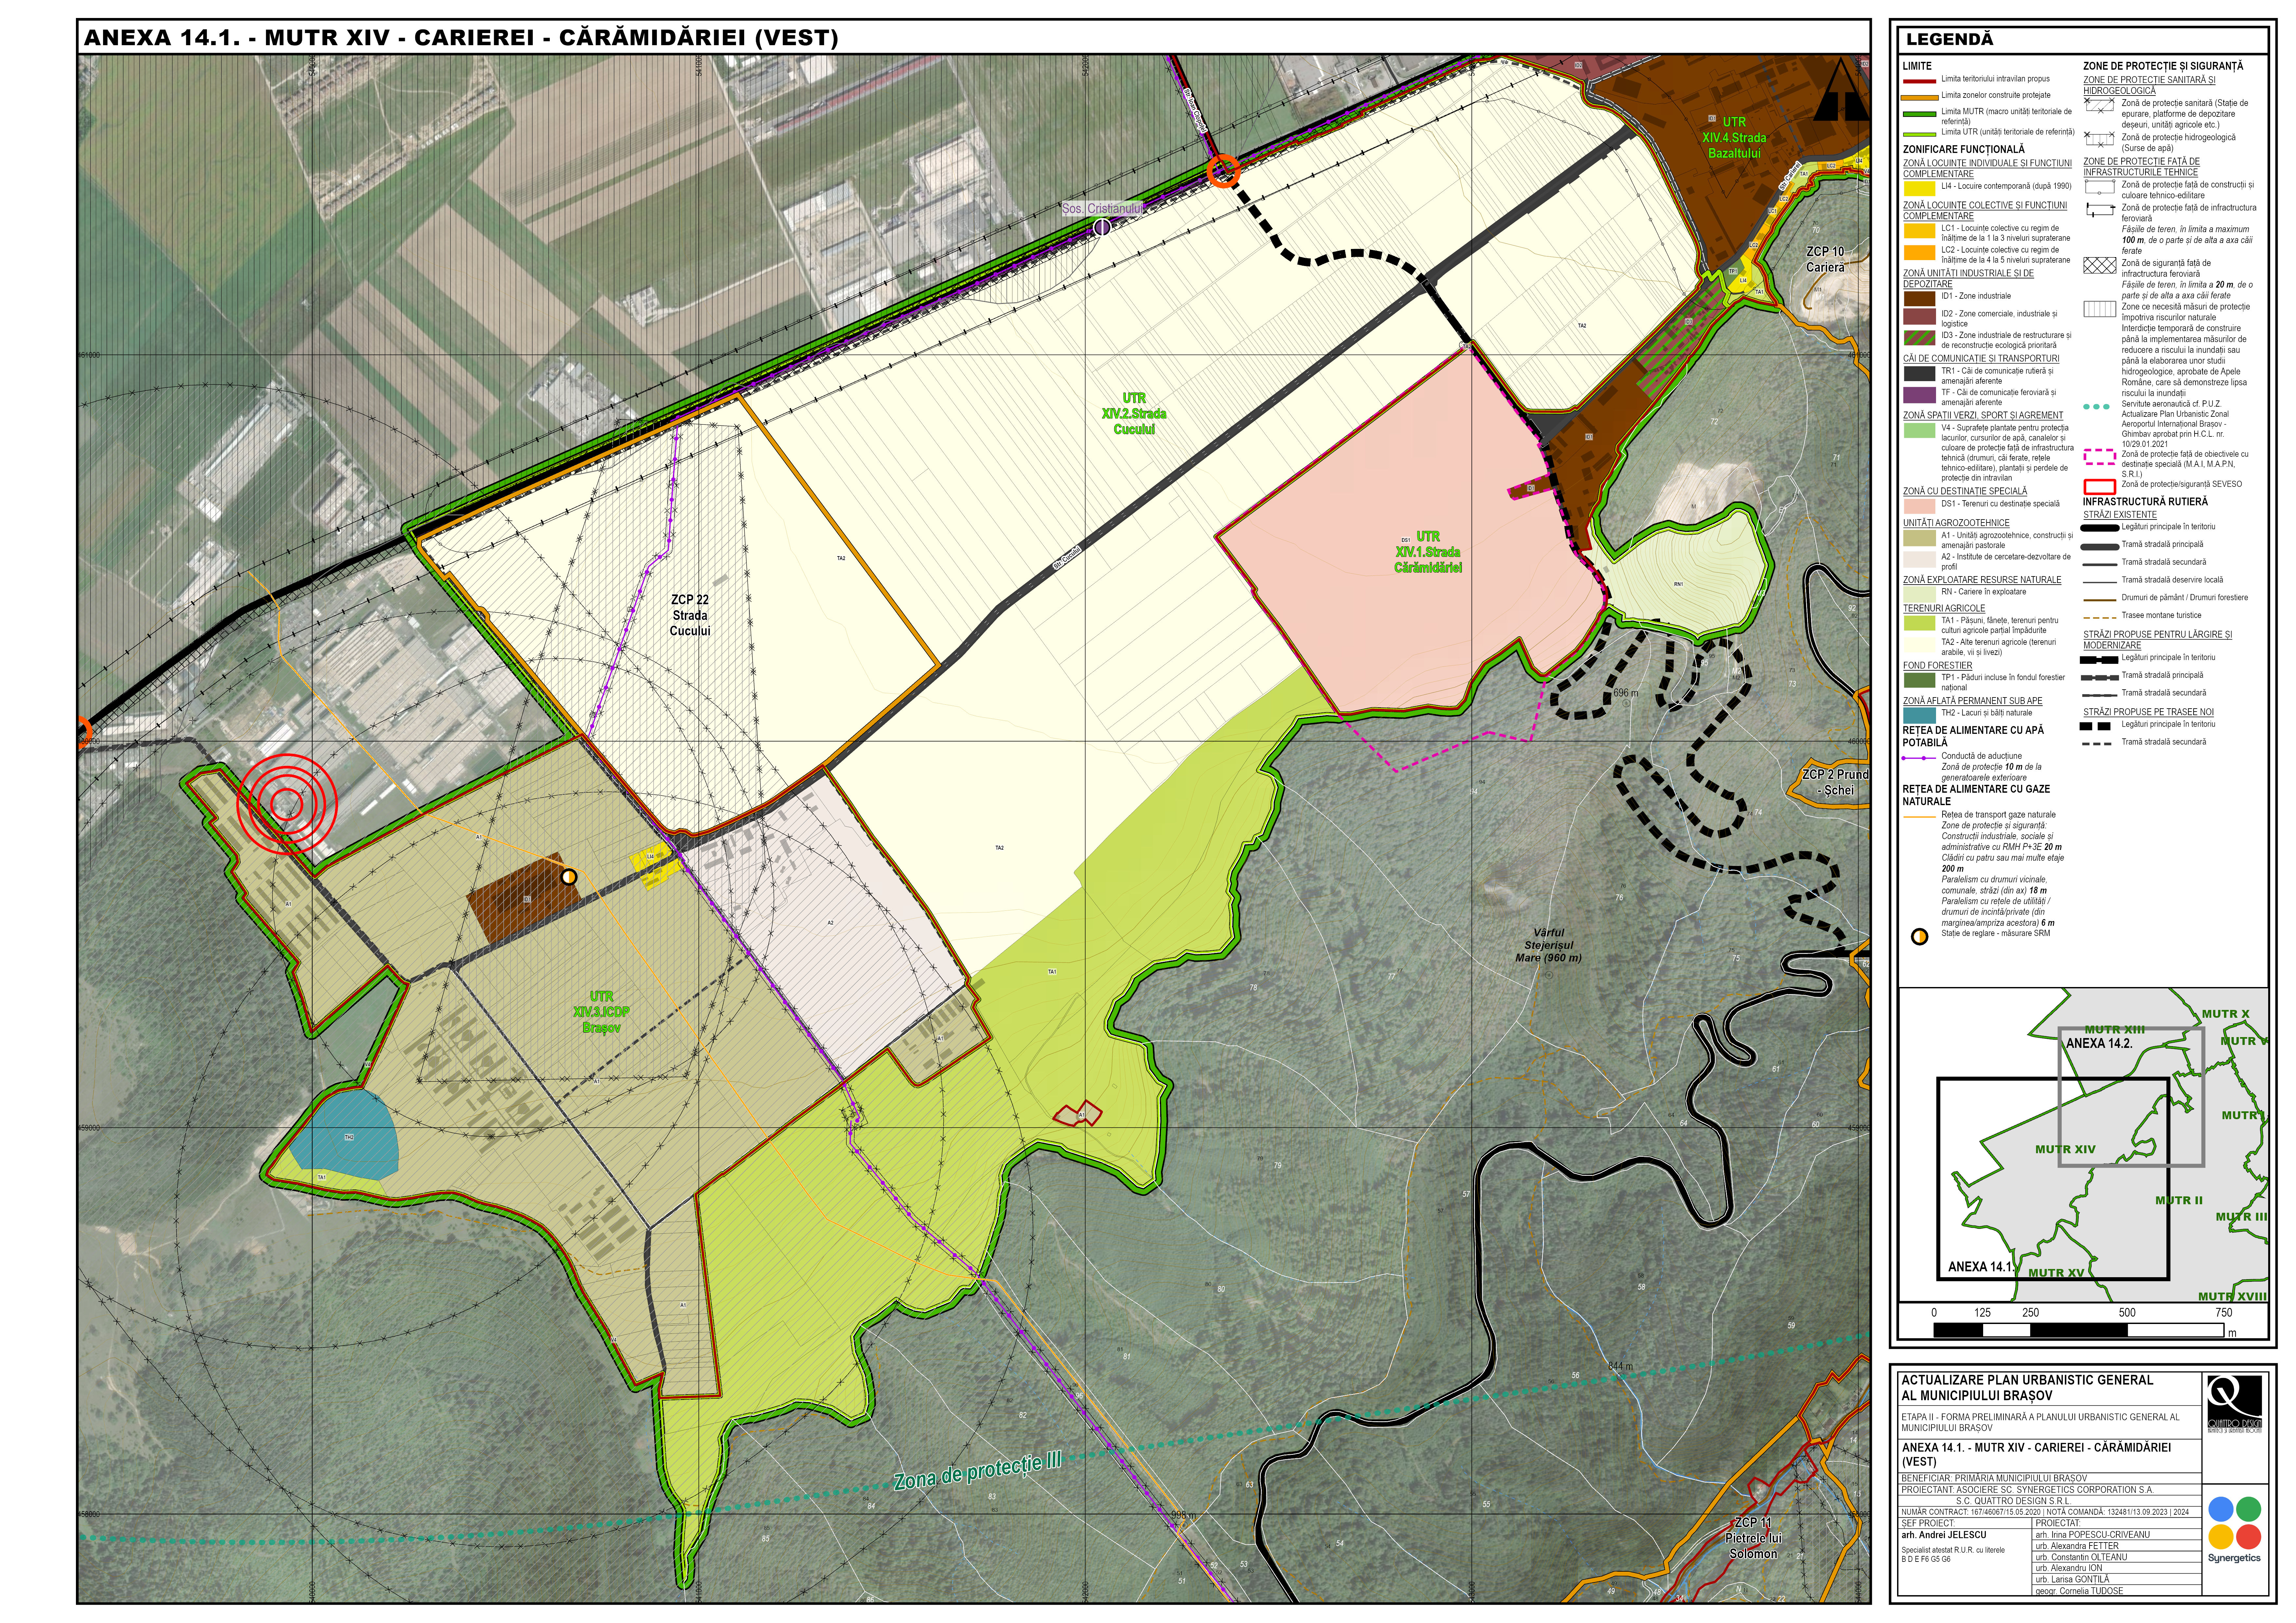Screen dimensions: 2296x1623
Task: Click 'UTR XIV.4.Strada Bazaltului' map label
Action: point(1734,138)
